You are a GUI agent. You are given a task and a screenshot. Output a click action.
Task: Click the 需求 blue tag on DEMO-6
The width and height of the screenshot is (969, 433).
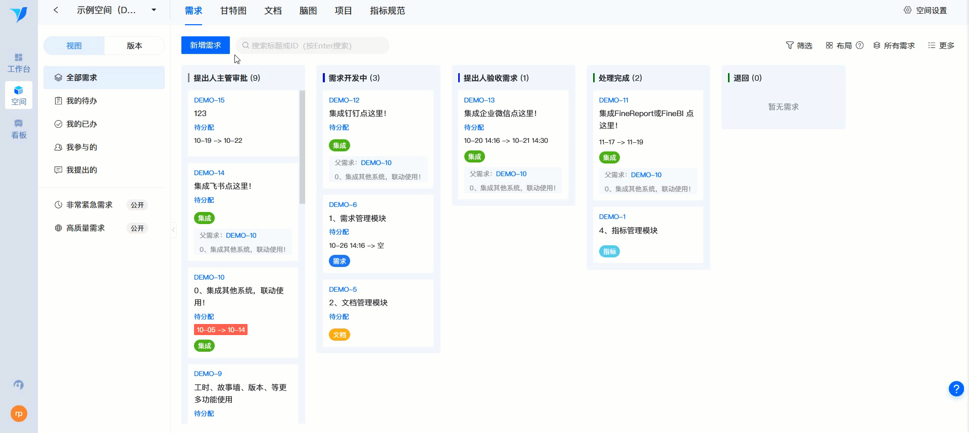tap(340, 261)
